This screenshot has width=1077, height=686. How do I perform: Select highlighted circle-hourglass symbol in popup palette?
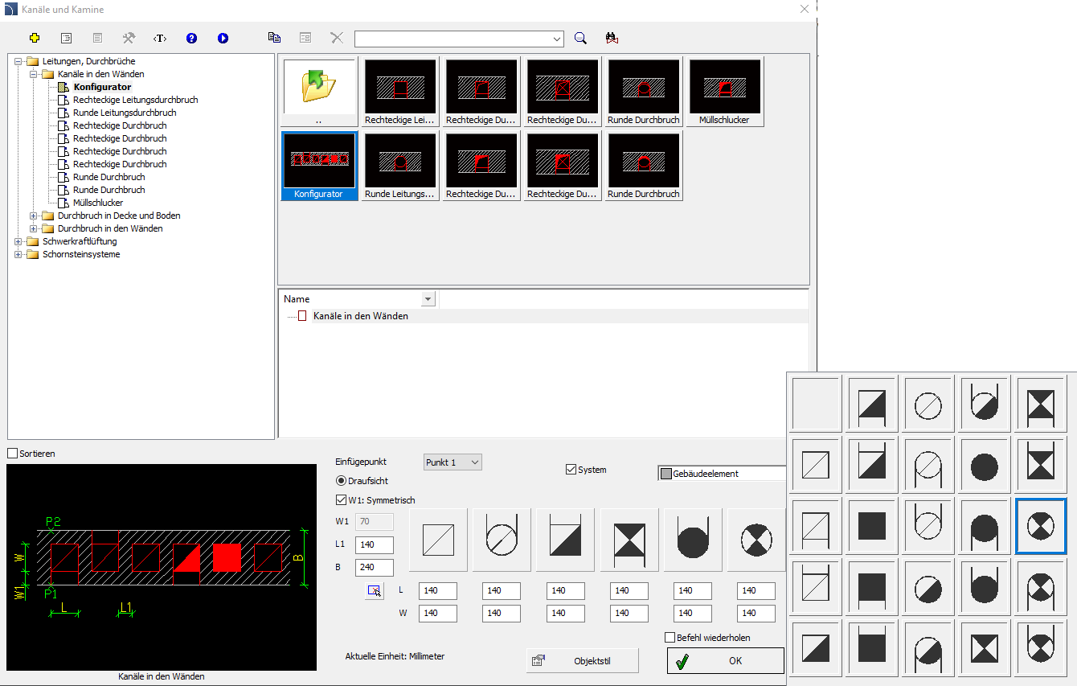click(x=1041, y=526)
